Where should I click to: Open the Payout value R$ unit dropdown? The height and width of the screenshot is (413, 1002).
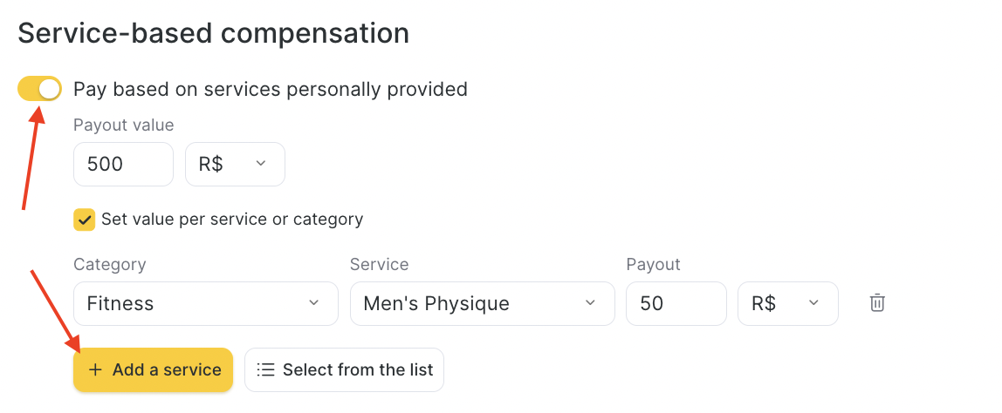(235, 164)
